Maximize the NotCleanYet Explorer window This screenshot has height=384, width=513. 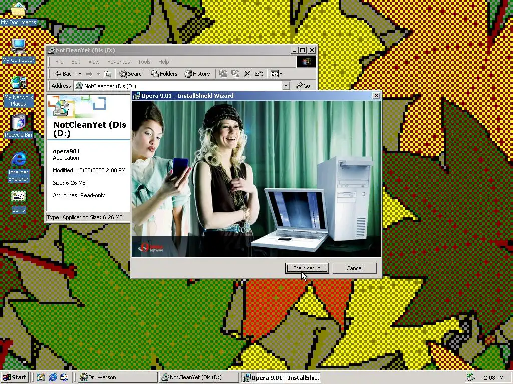point(303,50)
